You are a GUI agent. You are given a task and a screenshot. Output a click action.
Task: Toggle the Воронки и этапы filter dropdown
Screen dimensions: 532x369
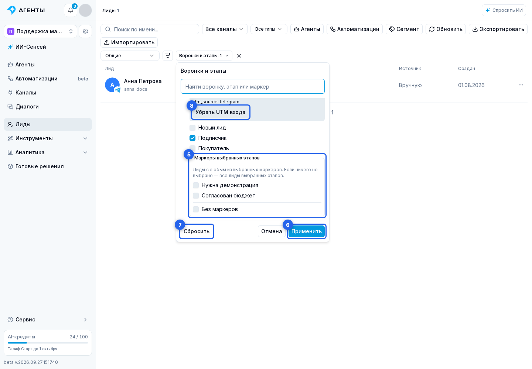[204, 56]
